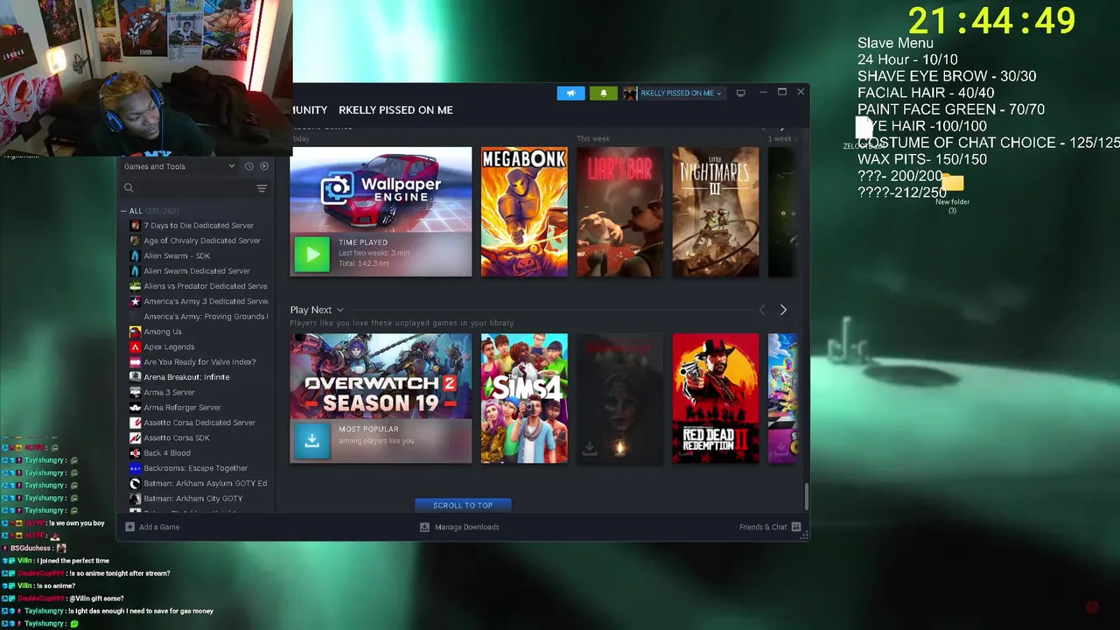Click download icon on the dark horror cover
1120x630 pixels.
589,449
